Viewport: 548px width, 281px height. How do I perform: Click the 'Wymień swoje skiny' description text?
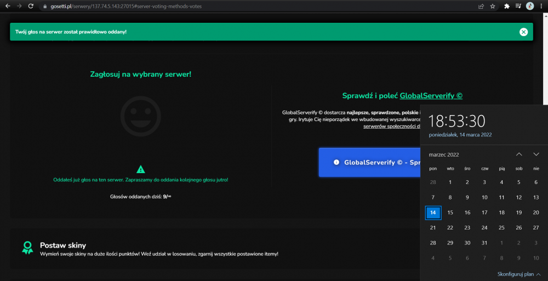(x=159, y=254)
